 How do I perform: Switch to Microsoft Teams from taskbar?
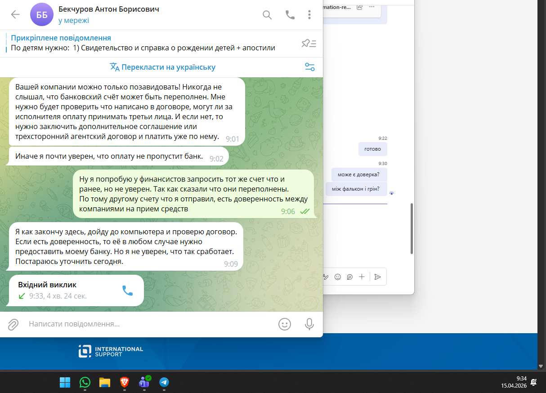(x=144, y=382)
